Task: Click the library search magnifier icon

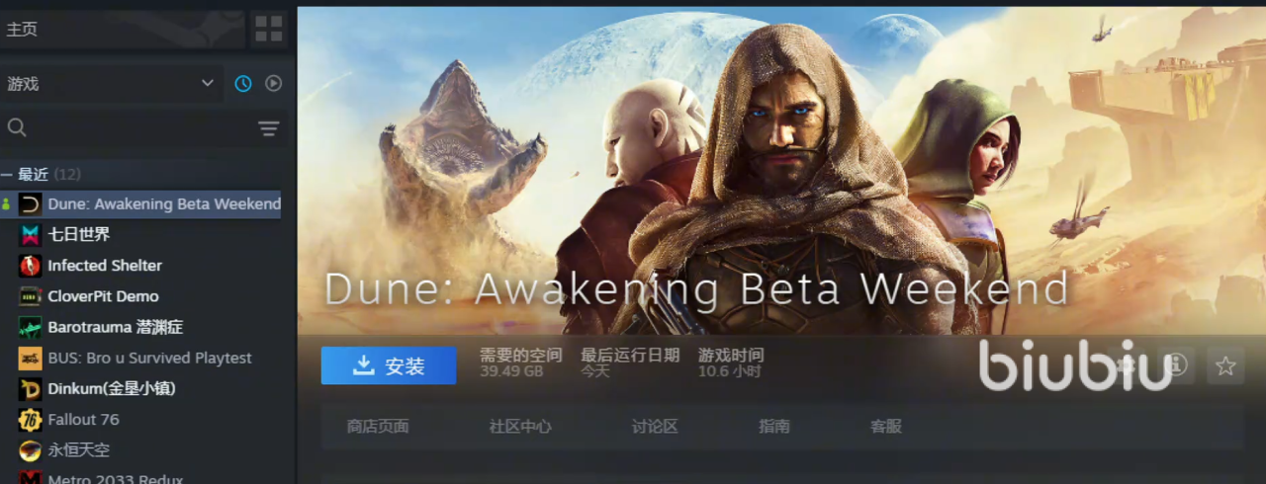Action: tap(17, 127)
